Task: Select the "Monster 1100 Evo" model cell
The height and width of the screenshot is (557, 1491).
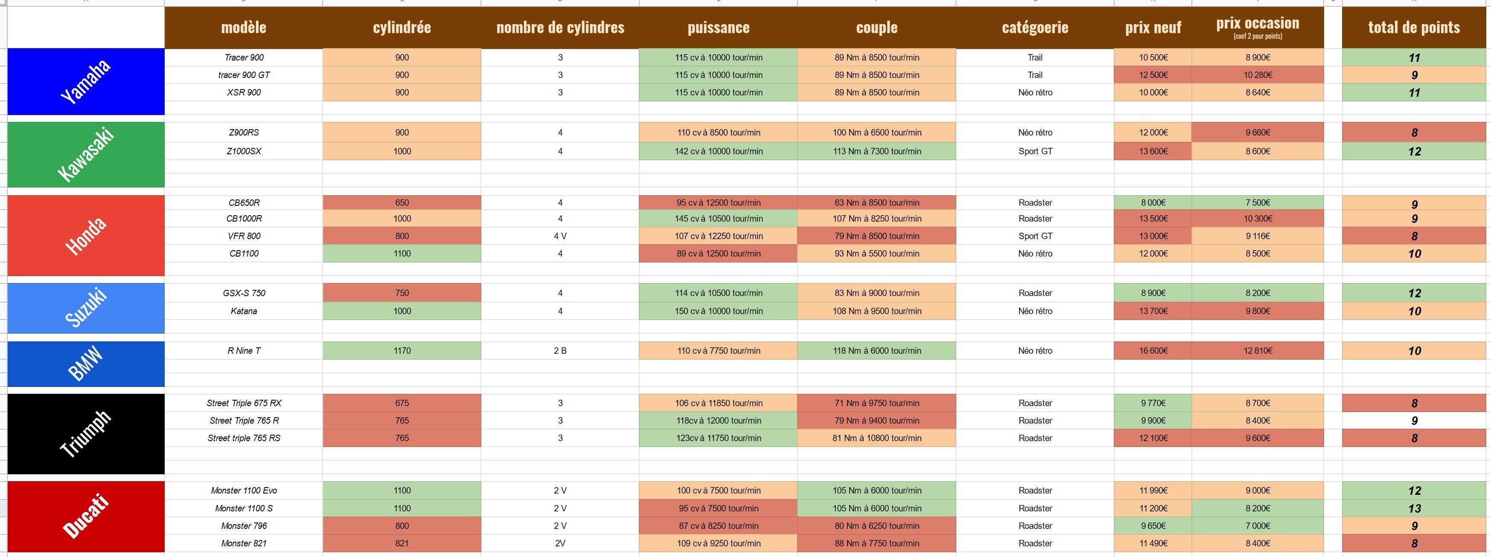Action: pos(244,491)
